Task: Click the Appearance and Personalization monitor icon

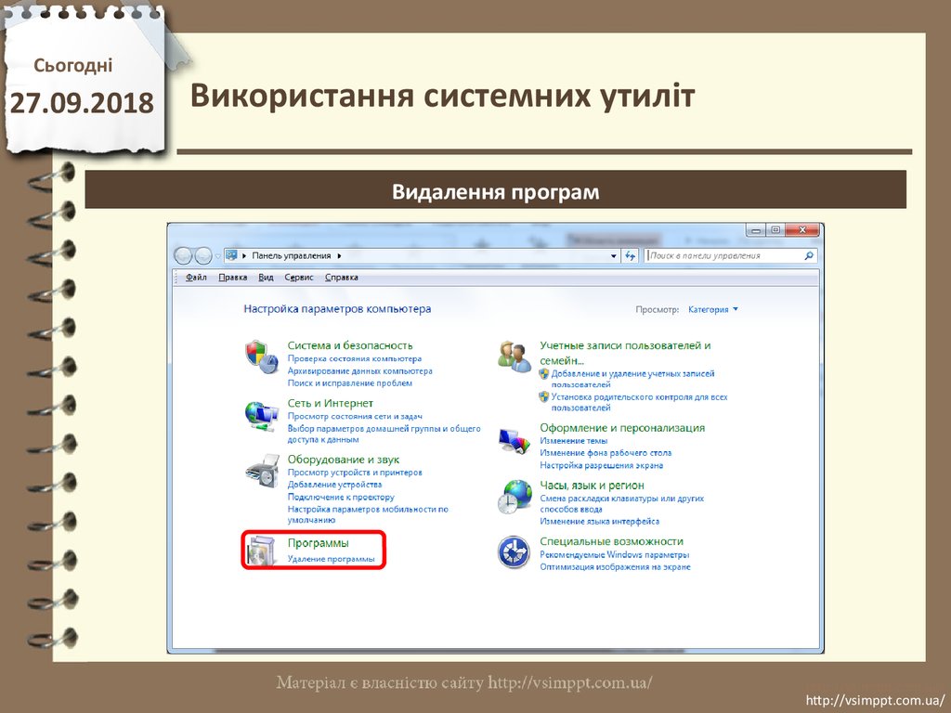Action: click(x=514, y=438)
